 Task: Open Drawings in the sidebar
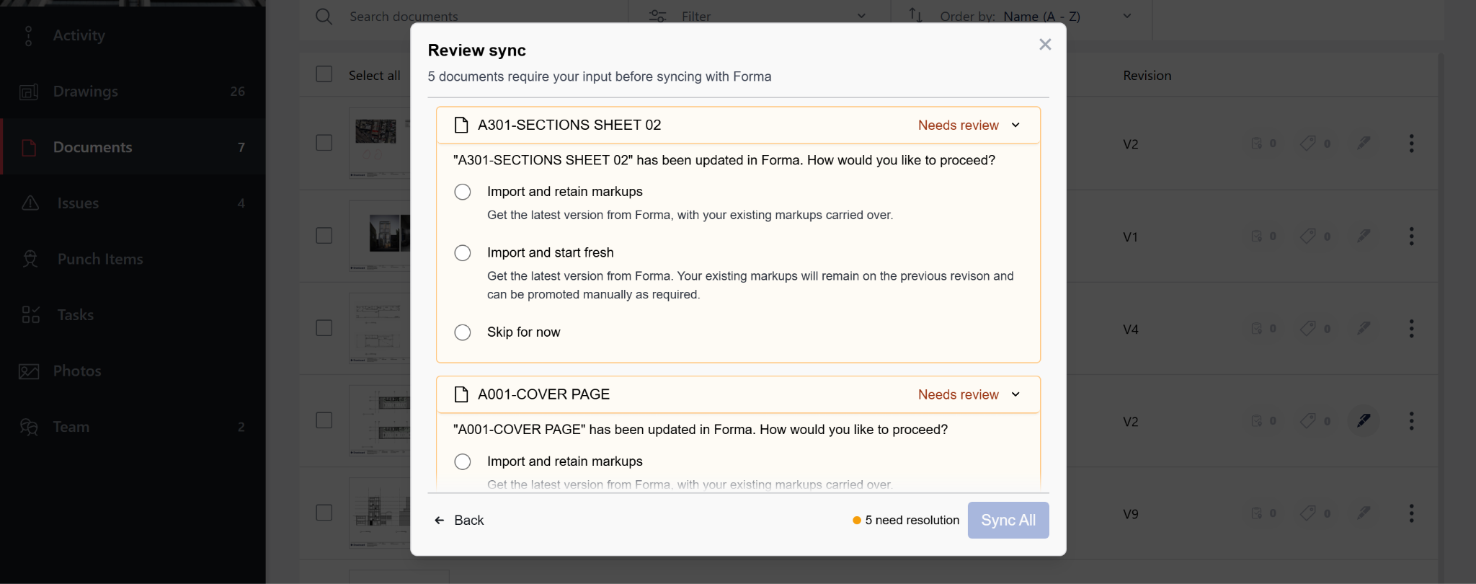[x=133, y=92]
